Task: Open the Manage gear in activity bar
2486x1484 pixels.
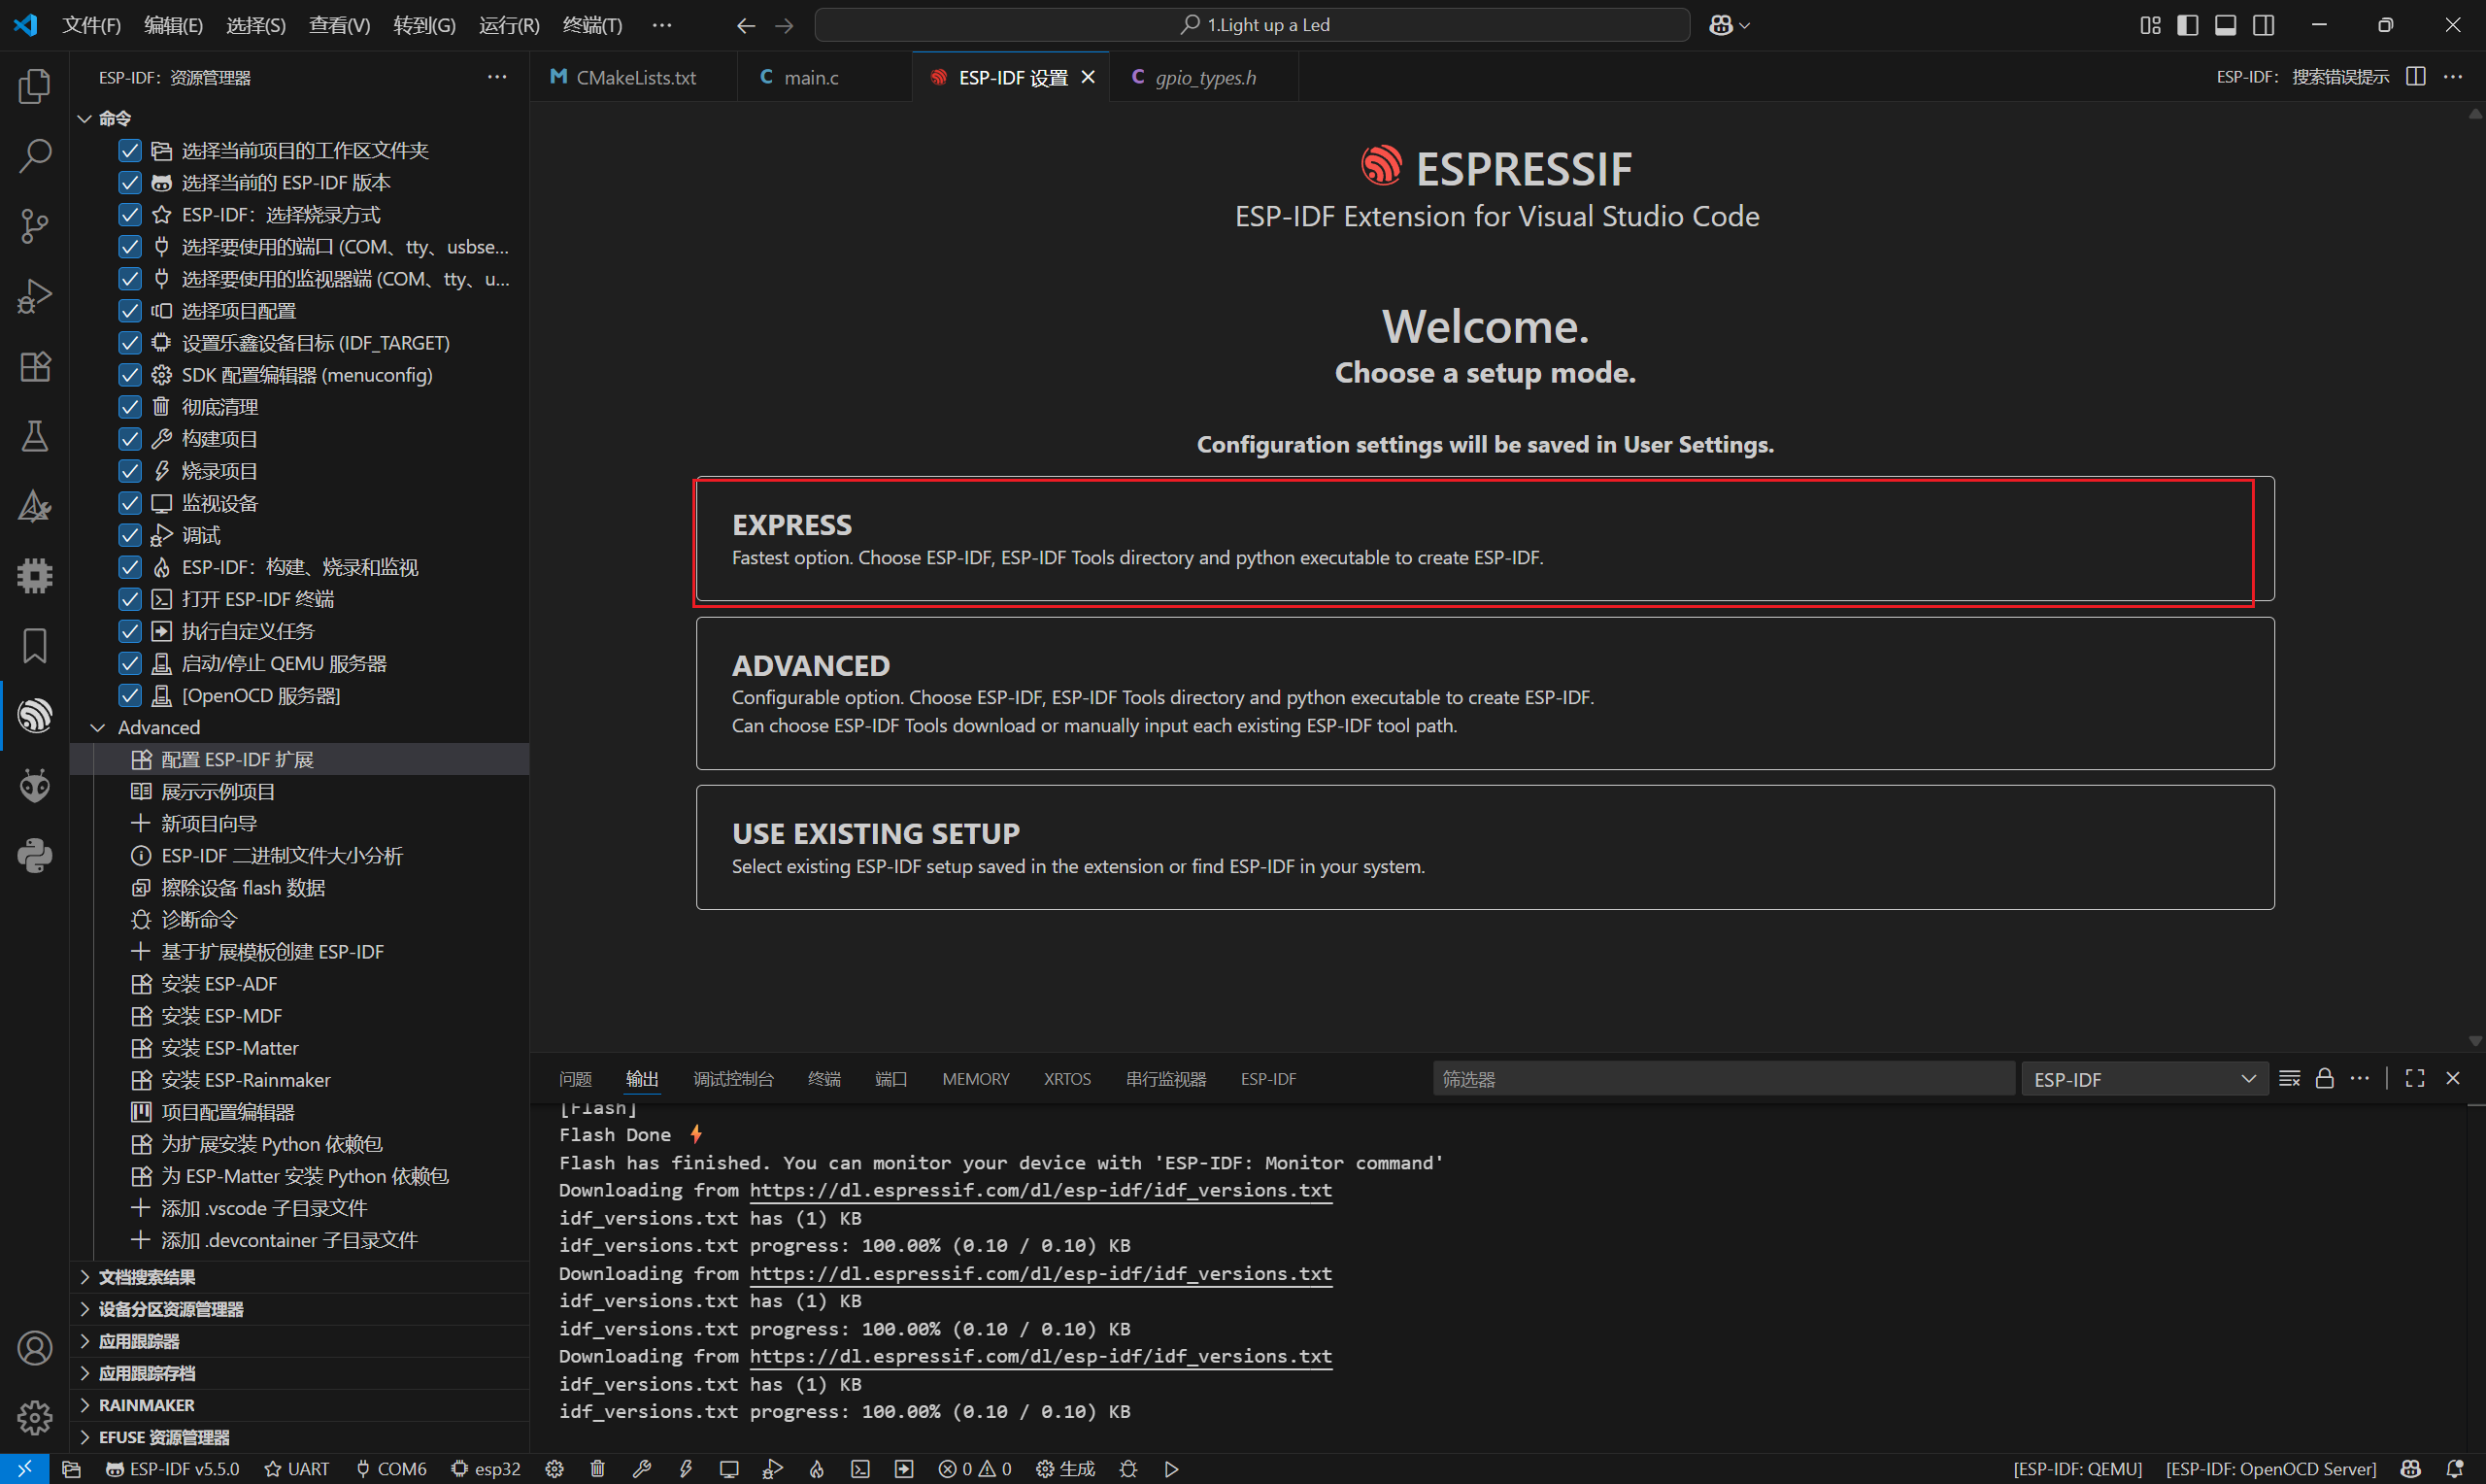Action: (35, 1417)
